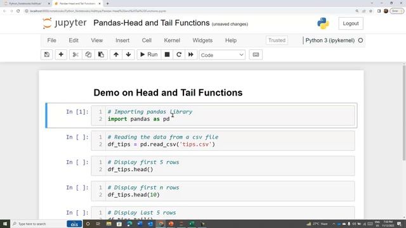Restart kernel and run all with fast-forward icon
The width and height of the screenshot is (406, 228).
[x=191, y=54]
